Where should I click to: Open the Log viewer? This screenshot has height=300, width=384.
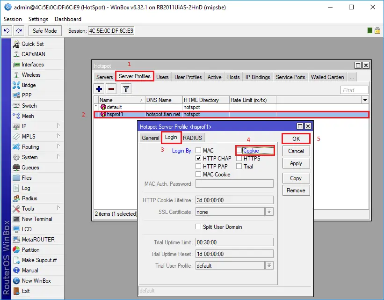[26, 188]
